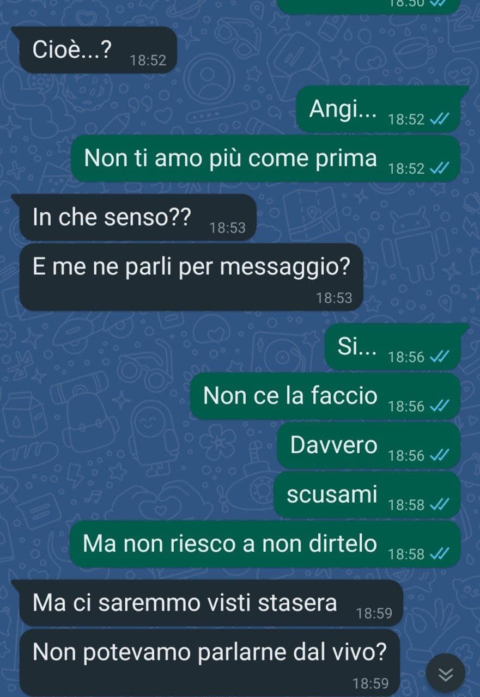Tap double check marks beside 'Non ti amo più come prima'
480x697 pixels.
click(439, 169)
